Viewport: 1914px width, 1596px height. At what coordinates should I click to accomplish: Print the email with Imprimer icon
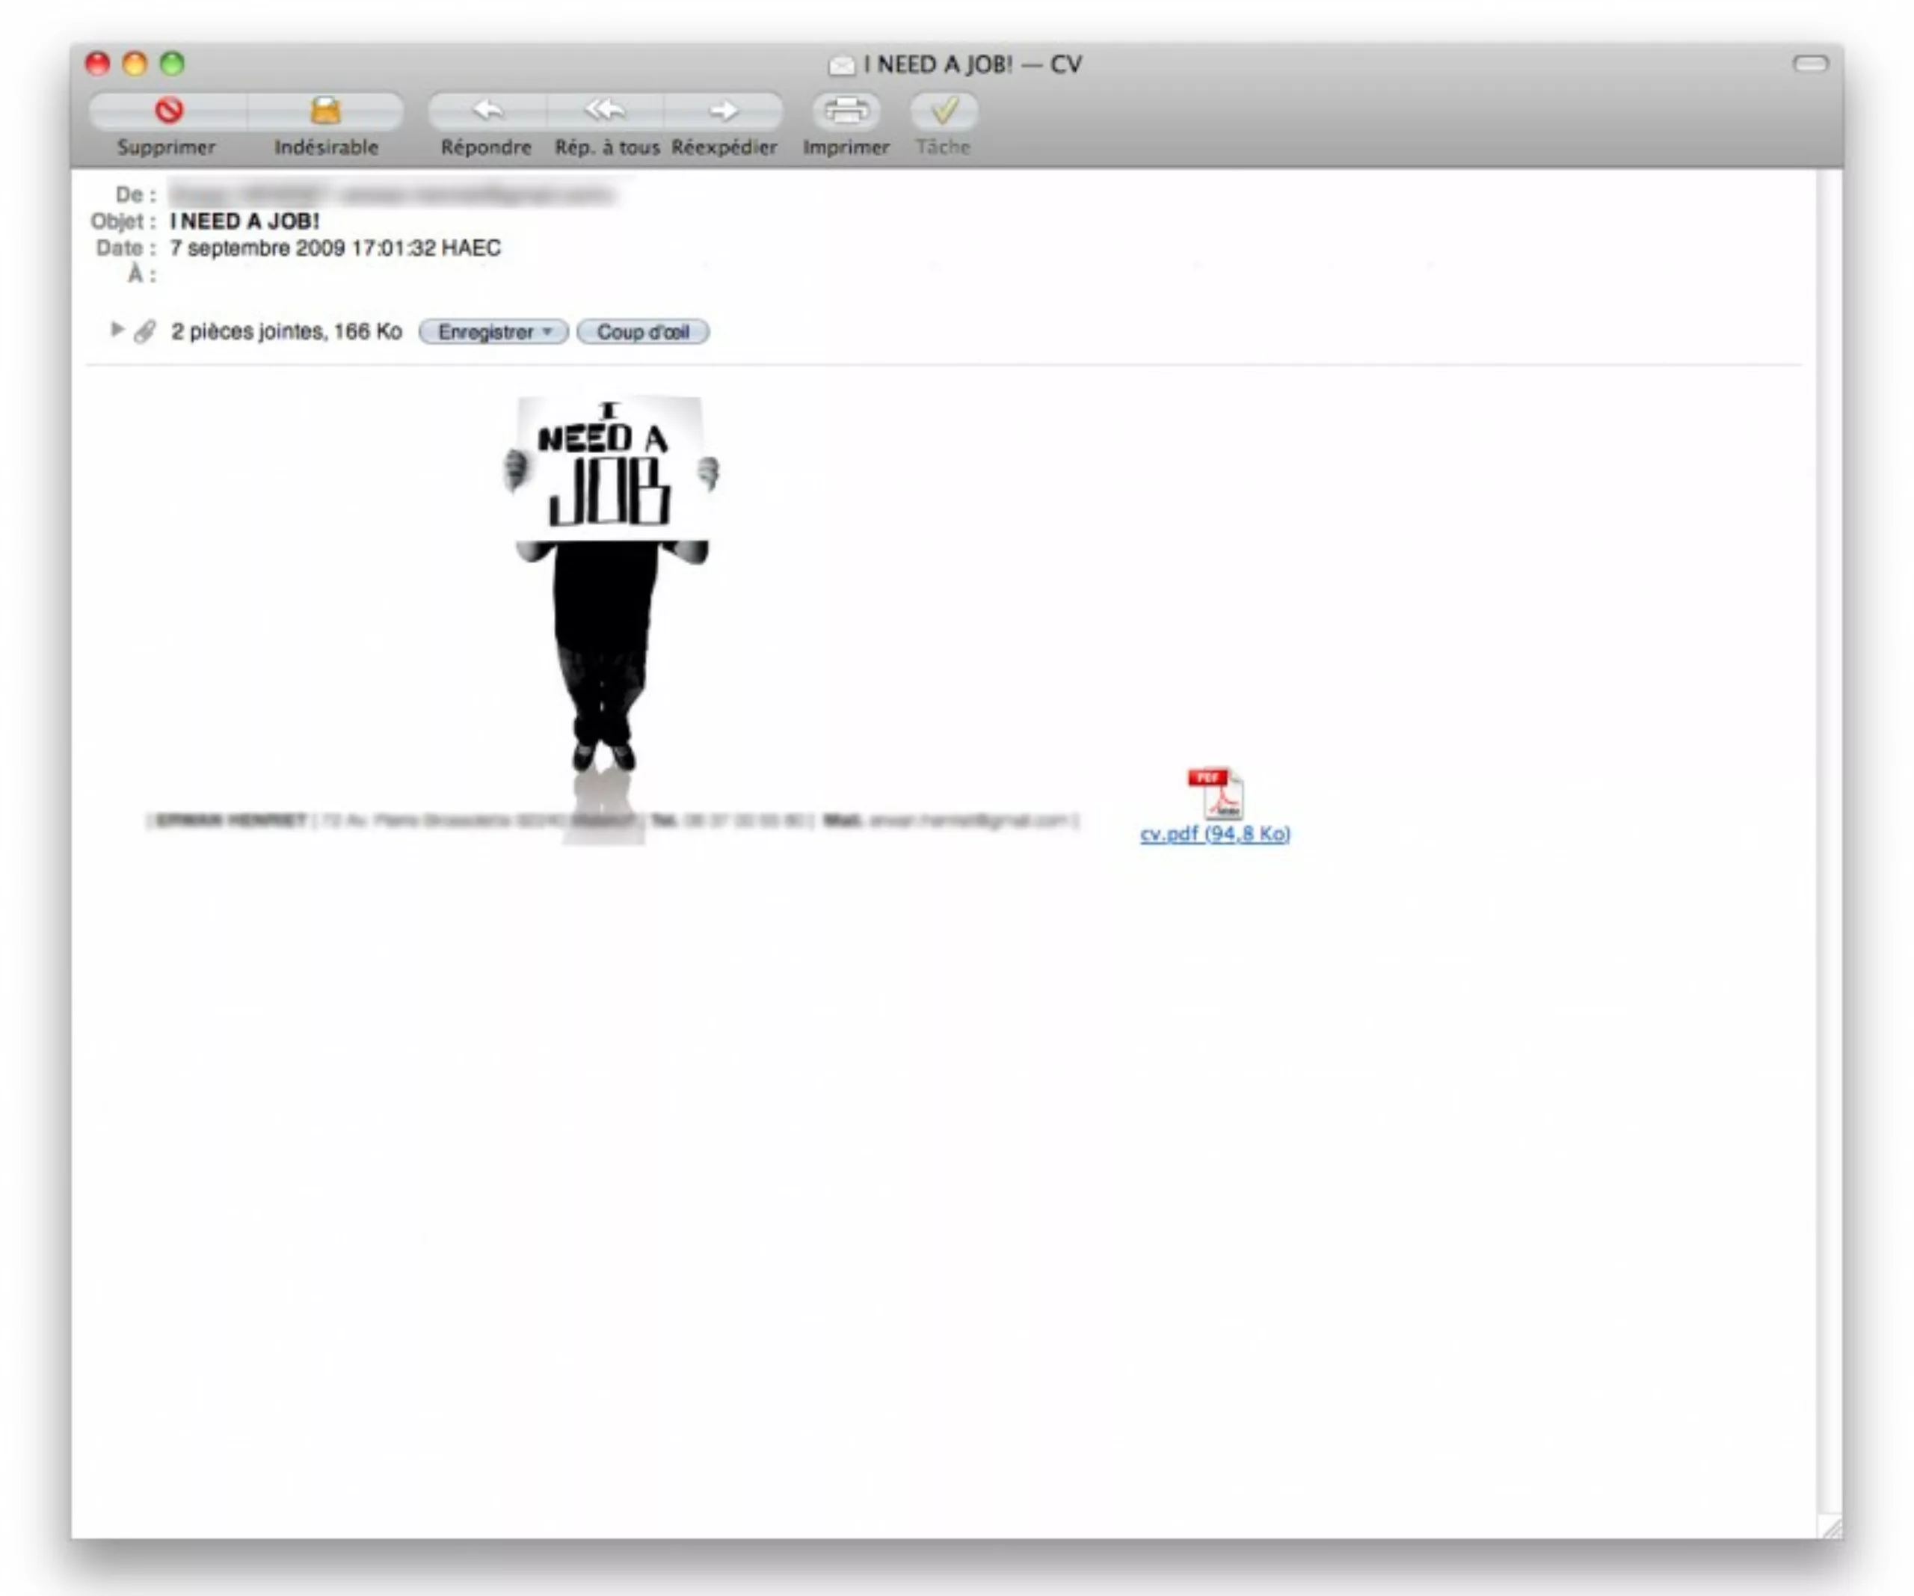point(846,110)
